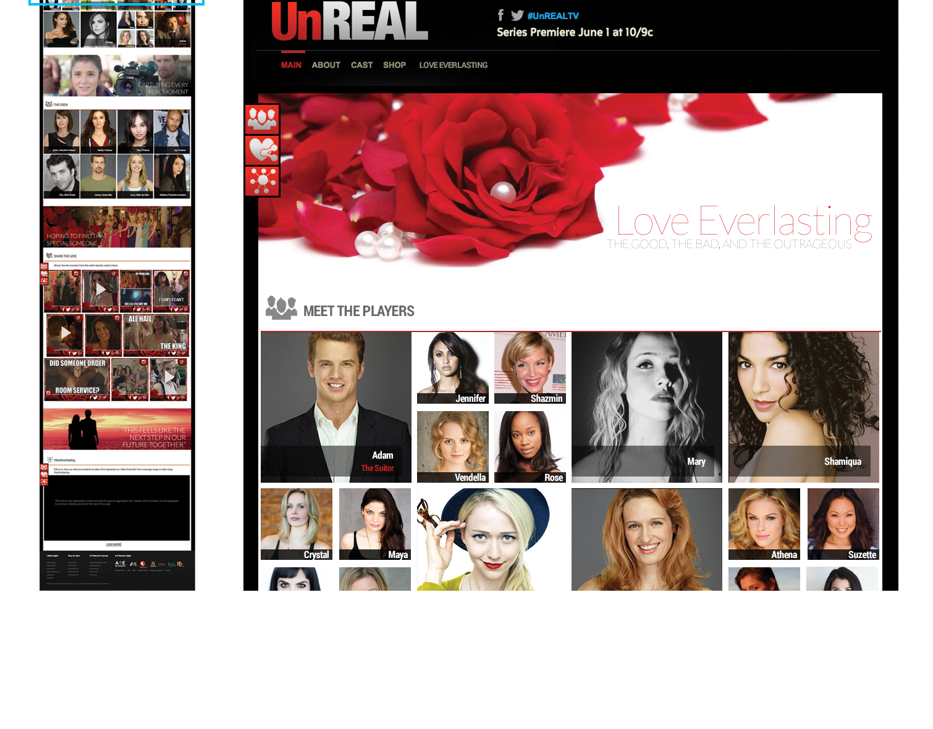Image resolution: width=933 pixels, height=729 pixels.
Task: Open the CAST menu item
Action: [362, 65]
